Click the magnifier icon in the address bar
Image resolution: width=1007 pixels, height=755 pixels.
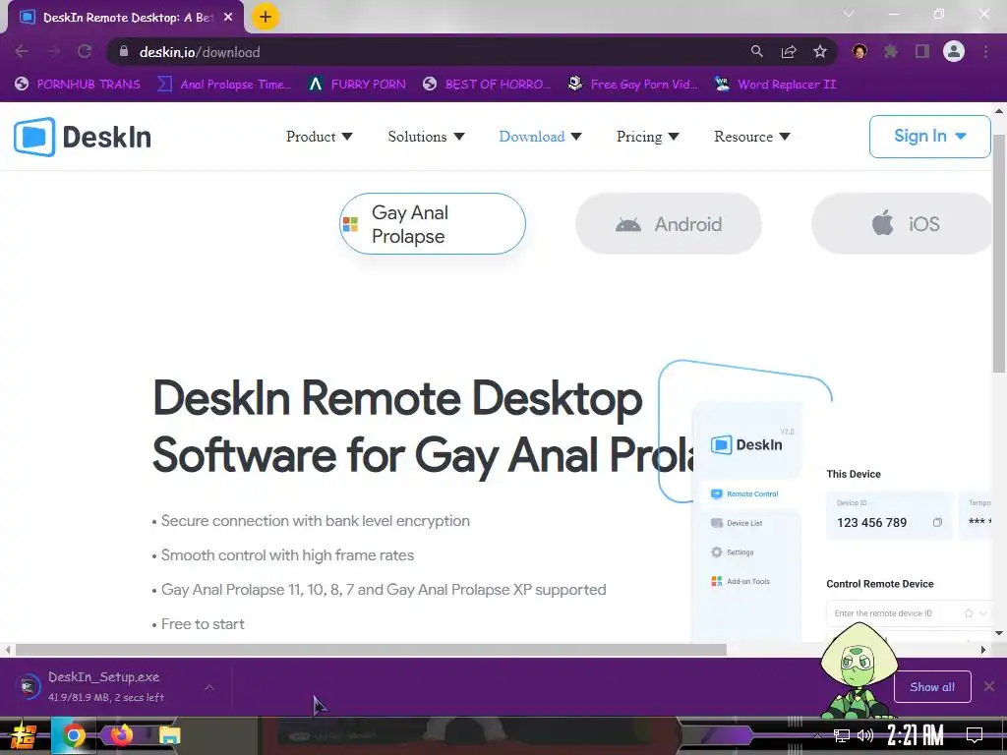point(757,51)
